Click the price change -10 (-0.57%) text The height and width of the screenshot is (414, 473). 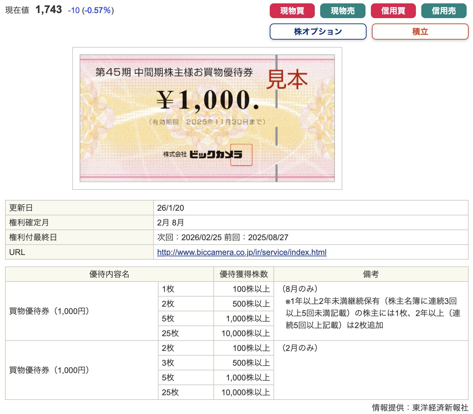(91, 10)
